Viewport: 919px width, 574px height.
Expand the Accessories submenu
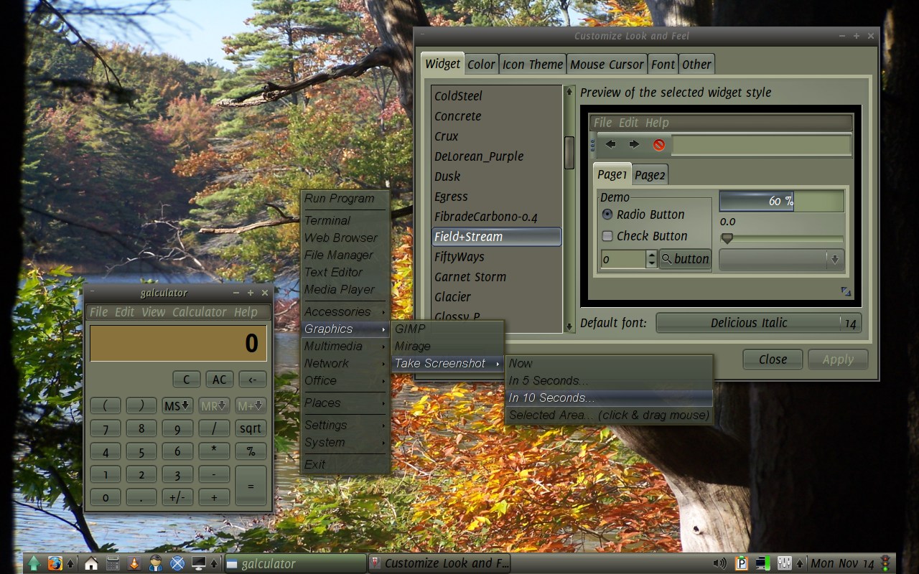pyautogui.click(x=345, y=311)
